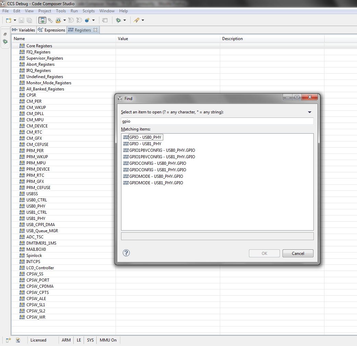
Task: Click the curly-braces folder toolbar icon
Action: click(58, 20)
